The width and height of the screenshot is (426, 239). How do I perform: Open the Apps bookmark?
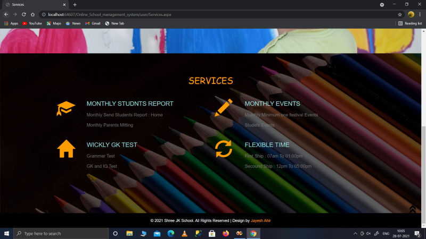click(x=11, y=23)
